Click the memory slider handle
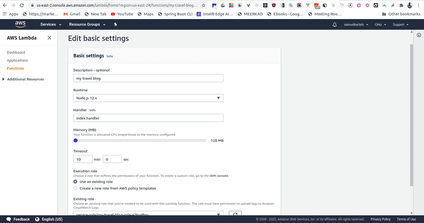This screenshot has width=424, height=223. coord(75,141)
